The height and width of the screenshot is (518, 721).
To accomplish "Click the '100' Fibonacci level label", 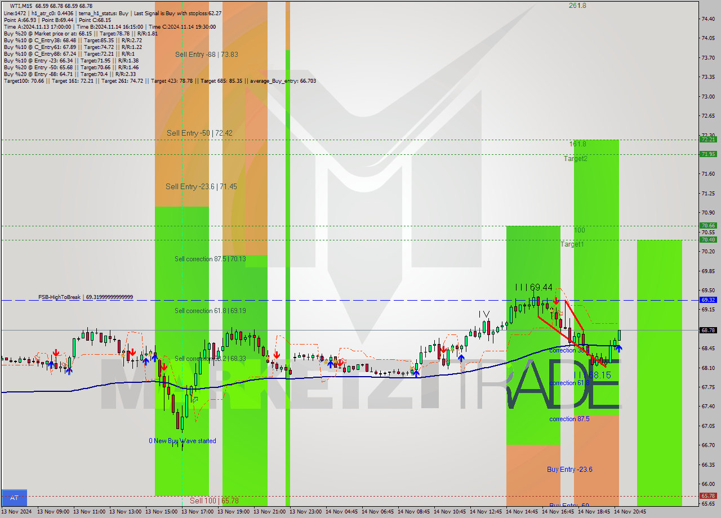I will 580,230.
